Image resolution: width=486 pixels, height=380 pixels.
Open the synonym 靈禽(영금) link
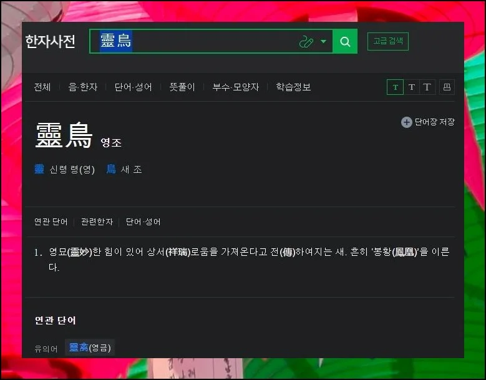(x=90, y=347)
